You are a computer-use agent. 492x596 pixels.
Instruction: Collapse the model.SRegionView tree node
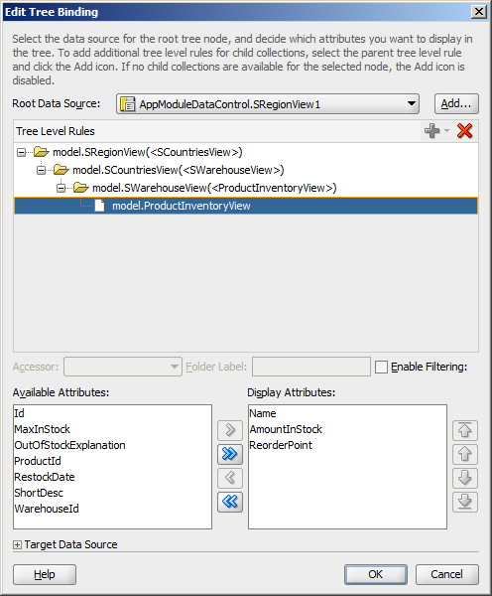tap(21, 152)
